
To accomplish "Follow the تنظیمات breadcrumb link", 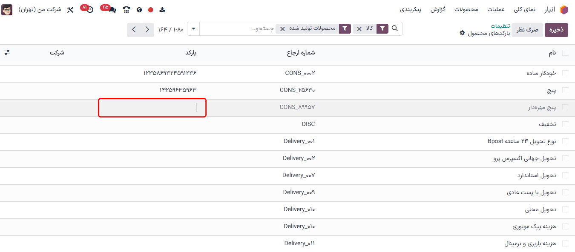I will click(500, 26).
